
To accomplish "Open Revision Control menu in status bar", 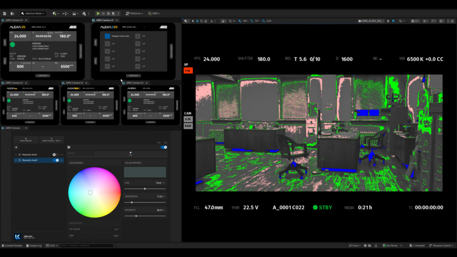I will coord(441,246).
